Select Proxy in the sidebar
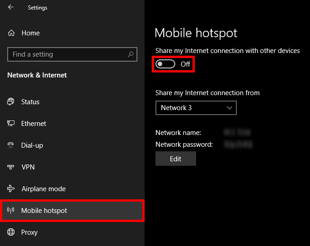The width and height of the screenshot is (310, 246). (x=72, y=232)
